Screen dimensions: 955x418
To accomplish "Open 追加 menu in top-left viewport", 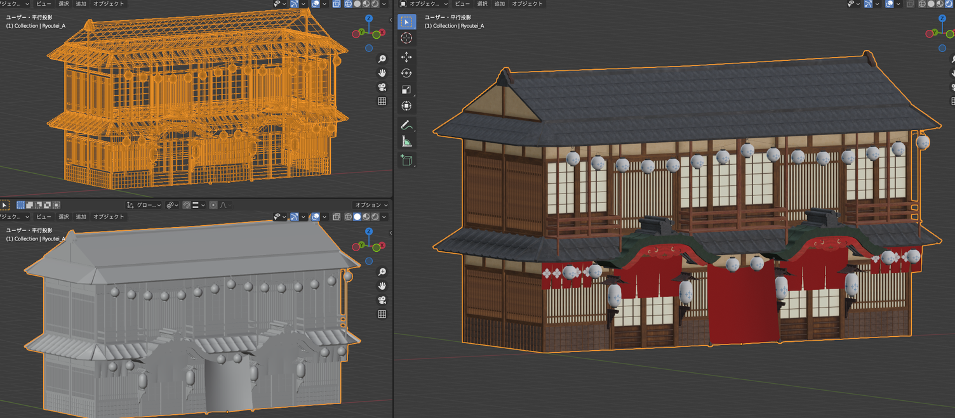I will click(x=81, y=4).
